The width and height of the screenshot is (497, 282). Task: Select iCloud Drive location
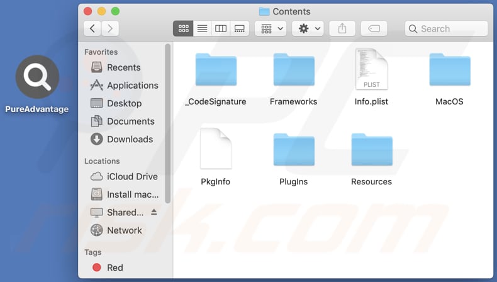(124, 176)
